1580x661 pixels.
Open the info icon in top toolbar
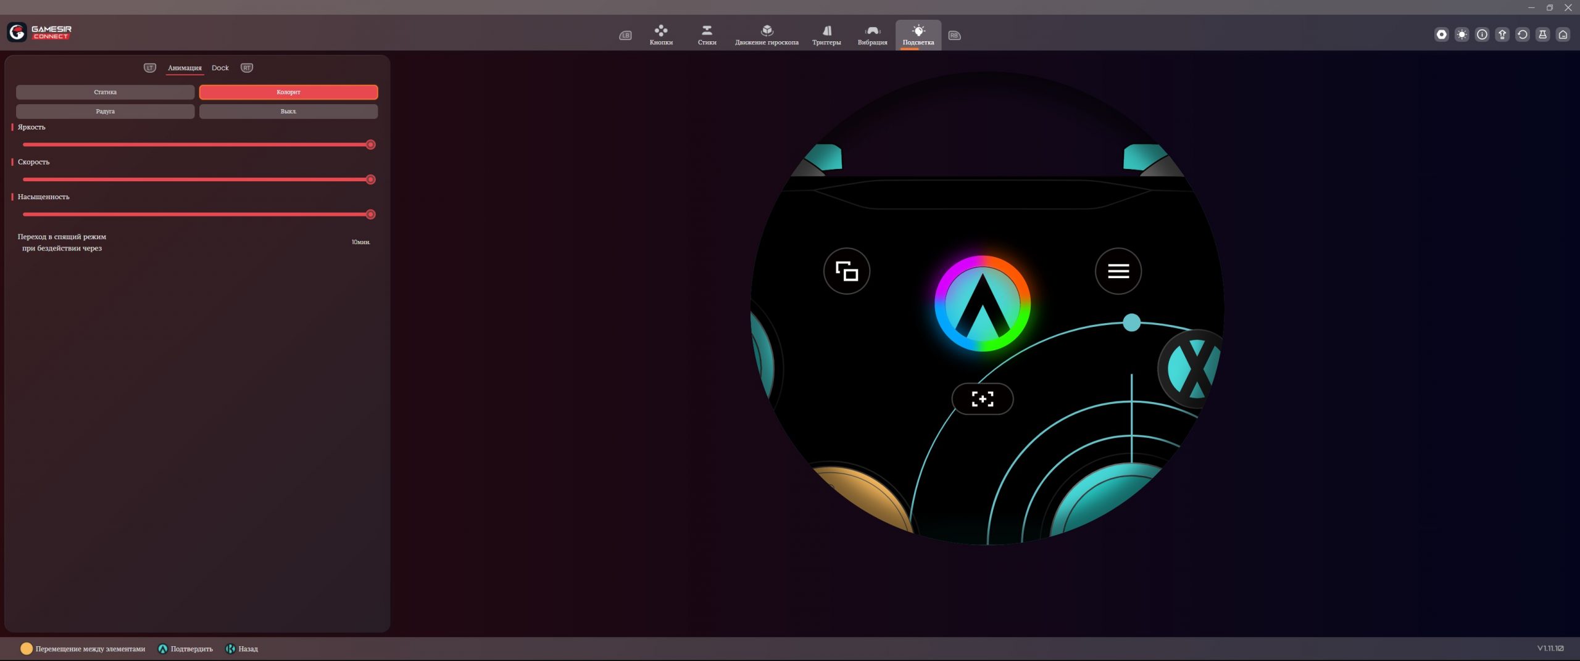coord(1482,35)
